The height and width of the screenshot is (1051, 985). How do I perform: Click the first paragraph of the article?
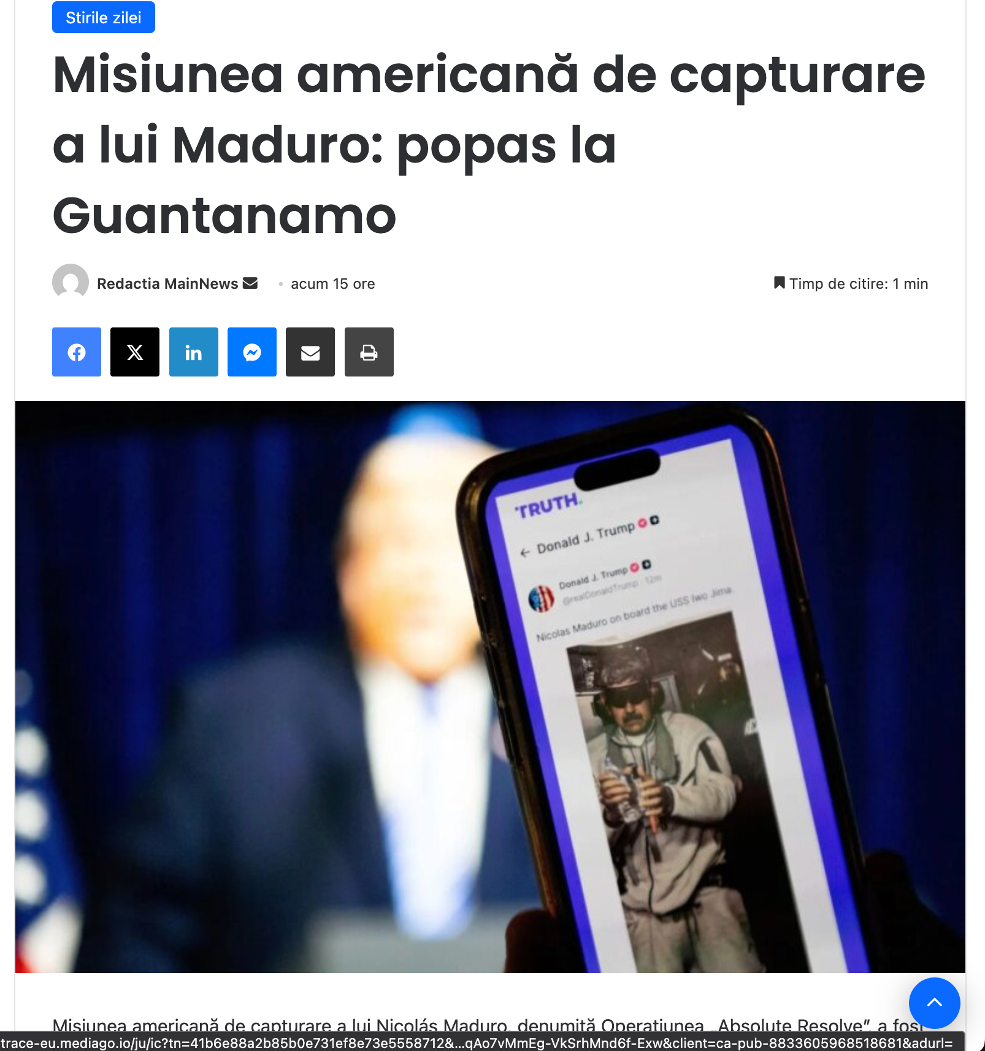click(x=489, y=1025)
